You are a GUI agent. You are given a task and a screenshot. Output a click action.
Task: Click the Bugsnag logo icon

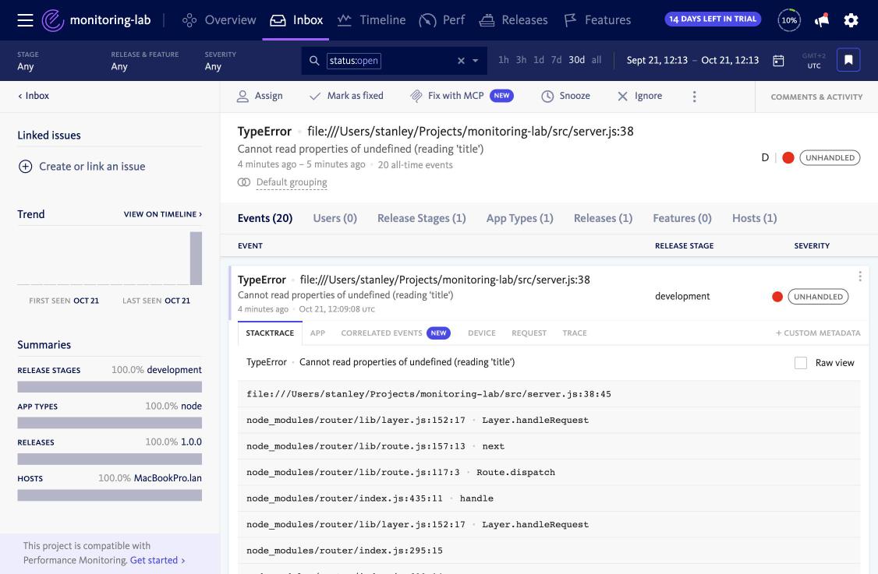pyautogui.click(x=53, y=20)
